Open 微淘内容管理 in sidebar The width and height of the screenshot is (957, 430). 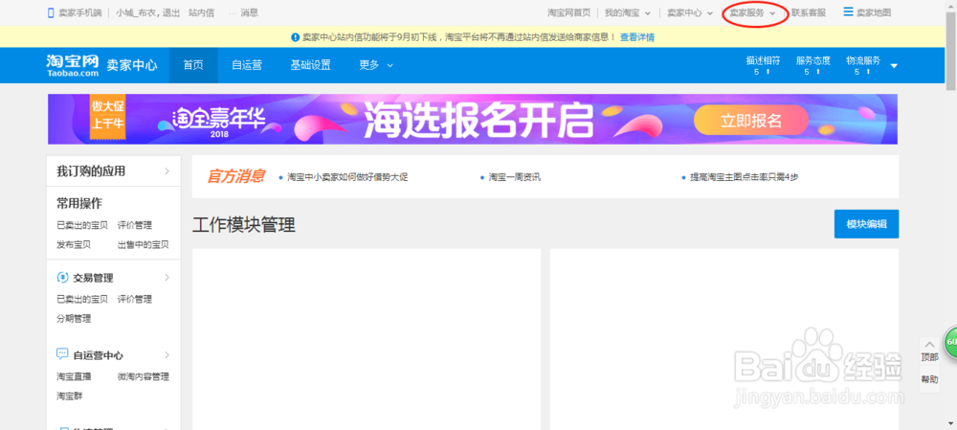pos(144,377)
